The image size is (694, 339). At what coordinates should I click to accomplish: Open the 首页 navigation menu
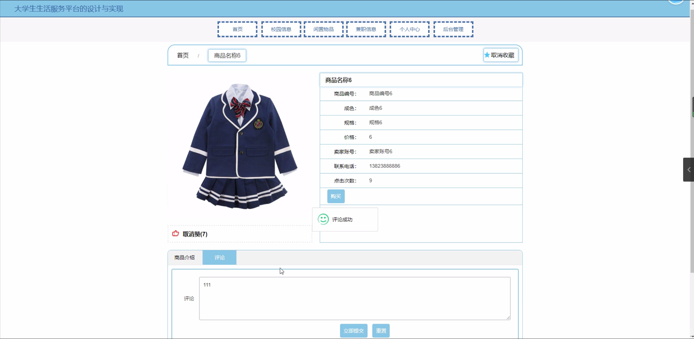point(237,29)
